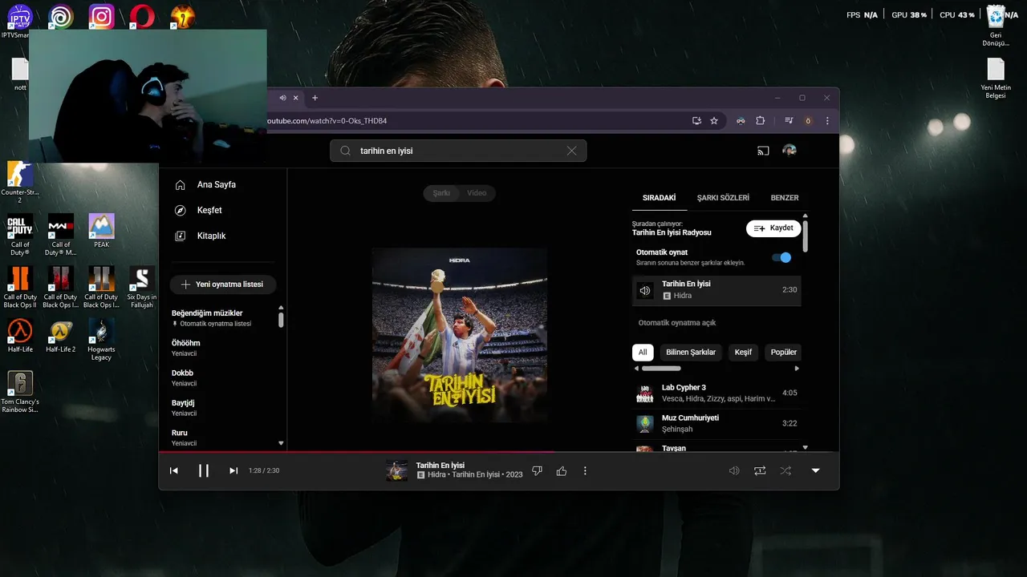The width and height of the screenshot is (1027, 577).
Task: Open the media control icon in Chrome toolbar
Action: (789, 121)
